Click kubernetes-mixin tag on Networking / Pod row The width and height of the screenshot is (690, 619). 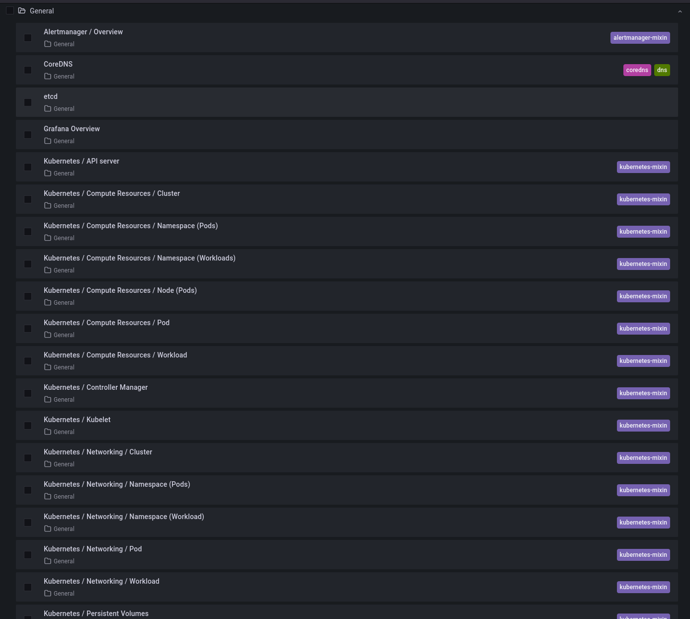643,555
